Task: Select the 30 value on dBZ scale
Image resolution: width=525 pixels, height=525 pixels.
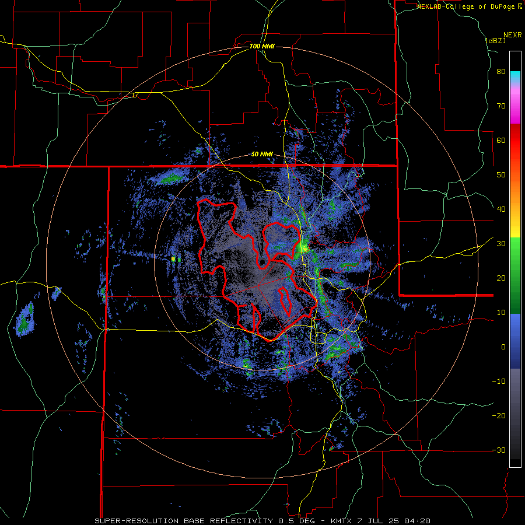Action: pos(501,244)
